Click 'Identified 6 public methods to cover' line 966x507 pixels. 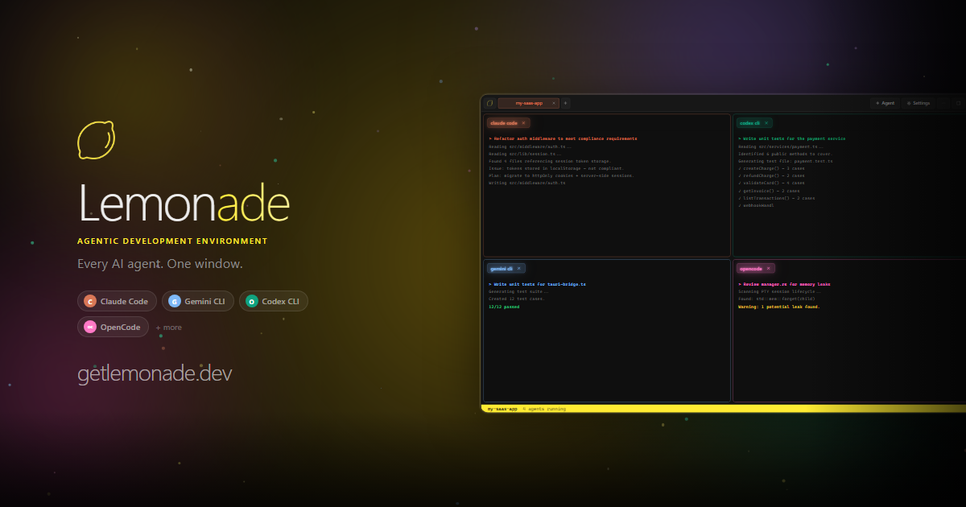(x=785, y=154)
